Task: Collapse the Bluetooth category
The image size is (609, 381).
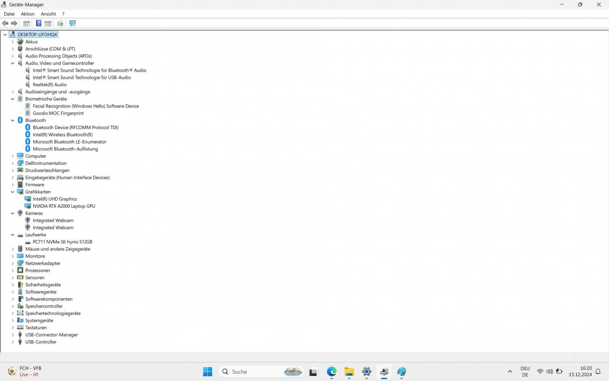Action: pos(12,120)
